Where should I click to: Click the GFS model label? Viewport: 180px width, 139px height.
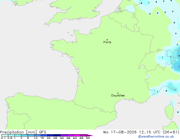click(43, 132)
